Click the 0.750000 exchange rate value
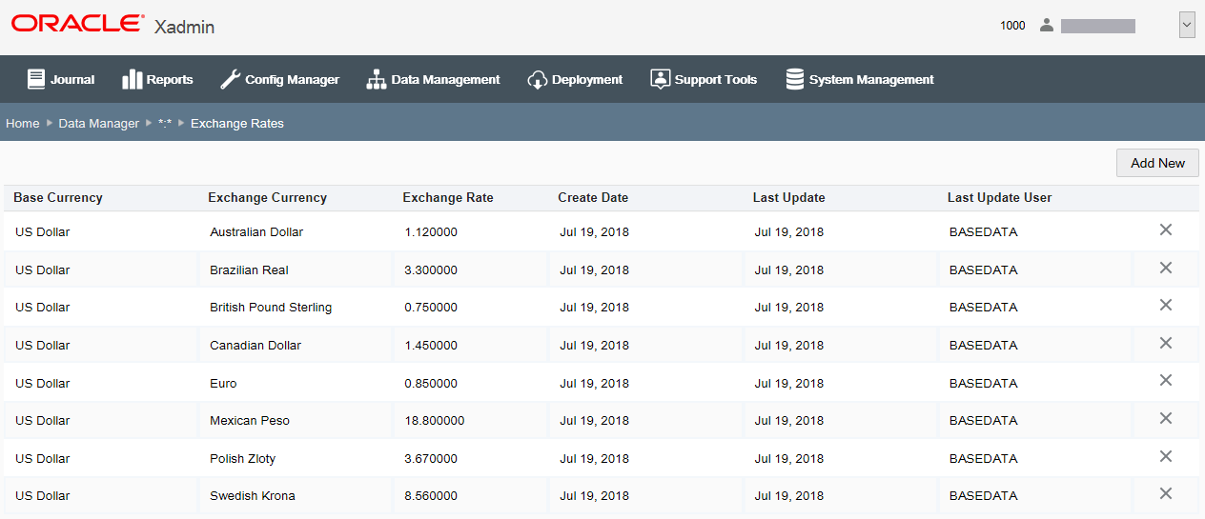1205x519 pixels. point(431,307)
